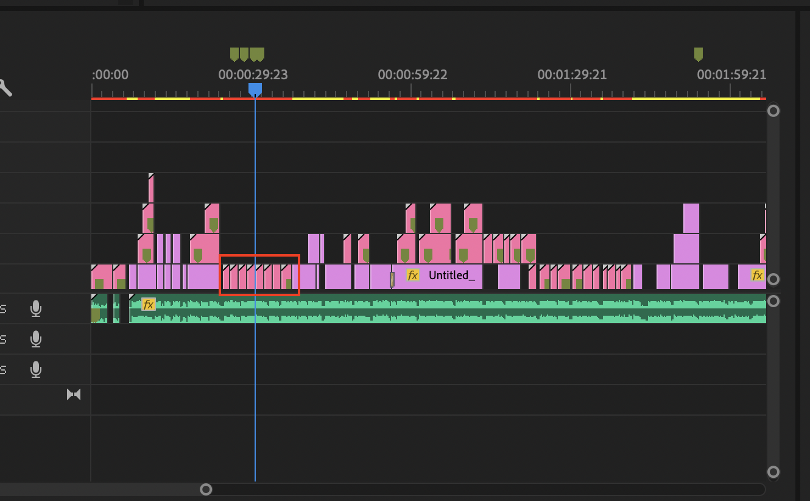
Task: Click the horizontal scrollbar handle at the bottom
Action: click(206, 489)
